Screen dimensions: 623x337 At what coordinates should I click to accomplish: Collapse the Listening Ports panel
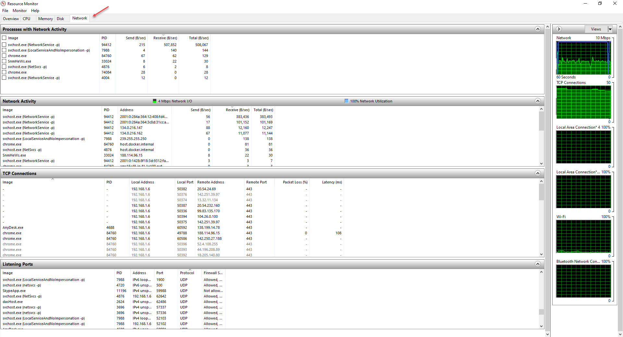point(538,264)
